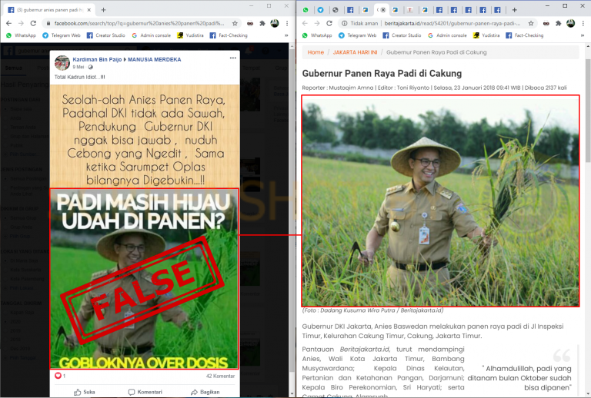The width and height of the screenshot is (591, 398).
Task: Bookmark the beritajakarta page with the star
Action: coord(531,23)
